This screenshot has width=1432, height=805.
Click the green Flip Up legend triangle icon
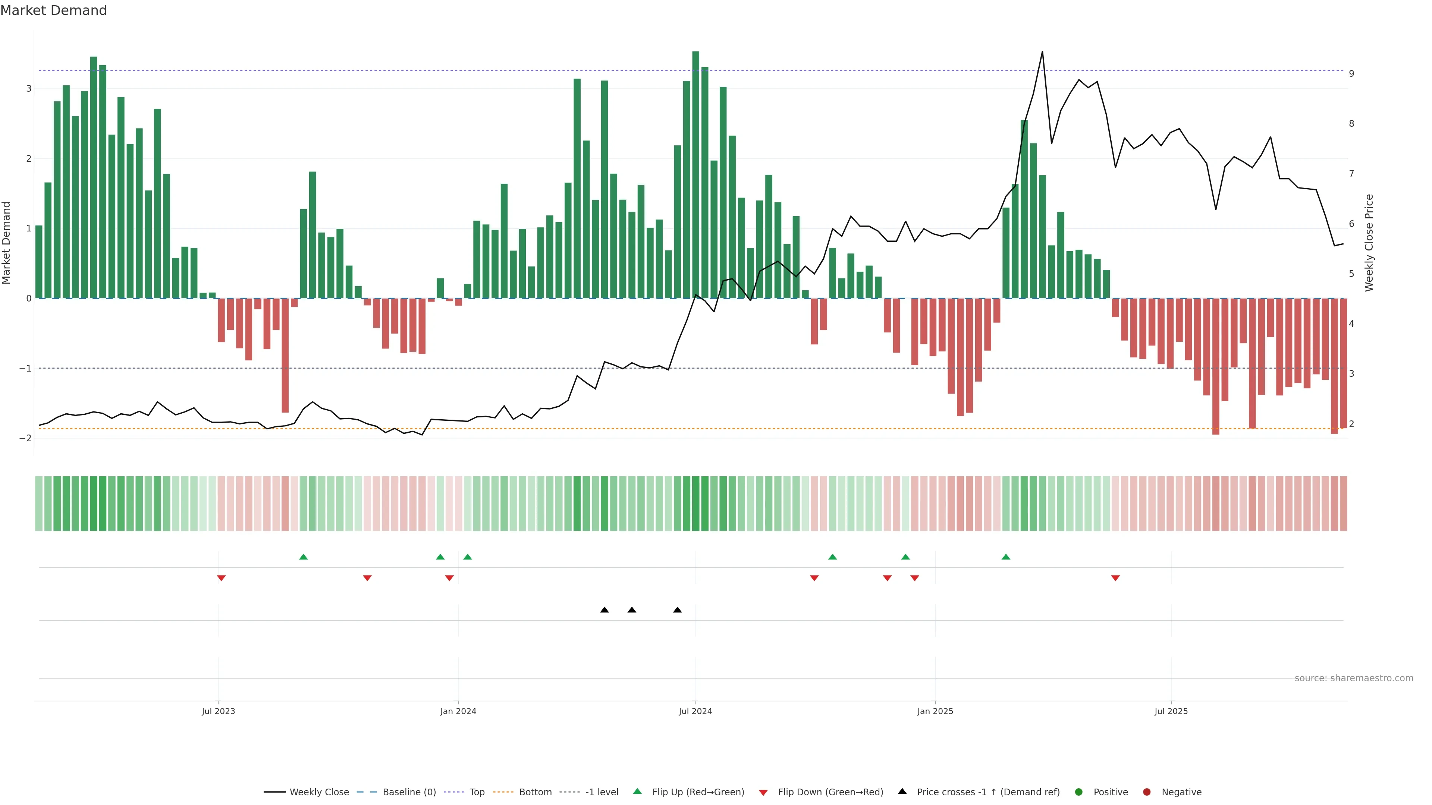[x=637, y=792]
